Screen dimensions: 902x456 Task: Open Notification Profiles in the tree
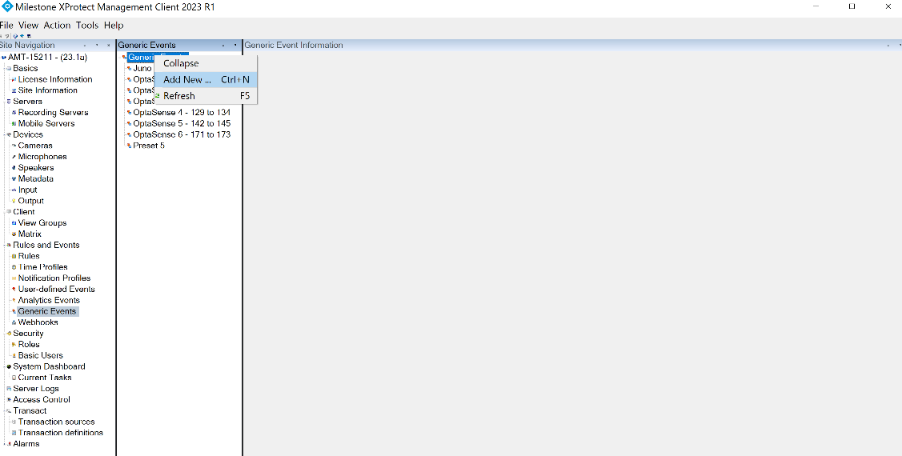pyautogui.click(x=54, y=278)
